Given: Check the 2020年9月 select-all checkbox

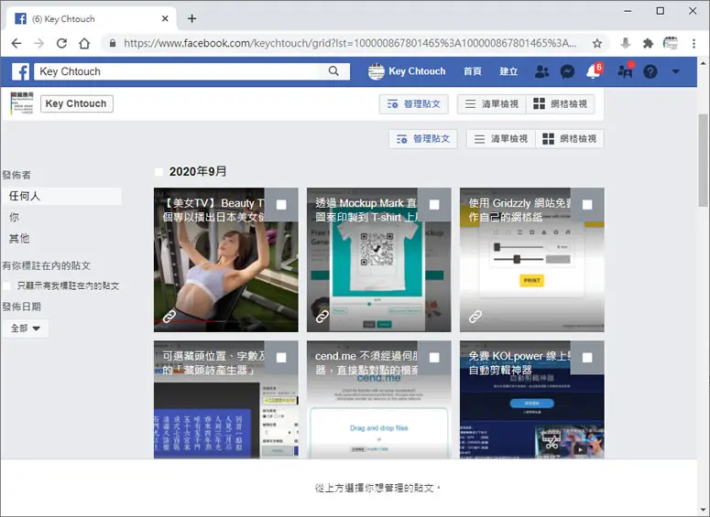Looking at the screenshot, I should tap(158, 172).
